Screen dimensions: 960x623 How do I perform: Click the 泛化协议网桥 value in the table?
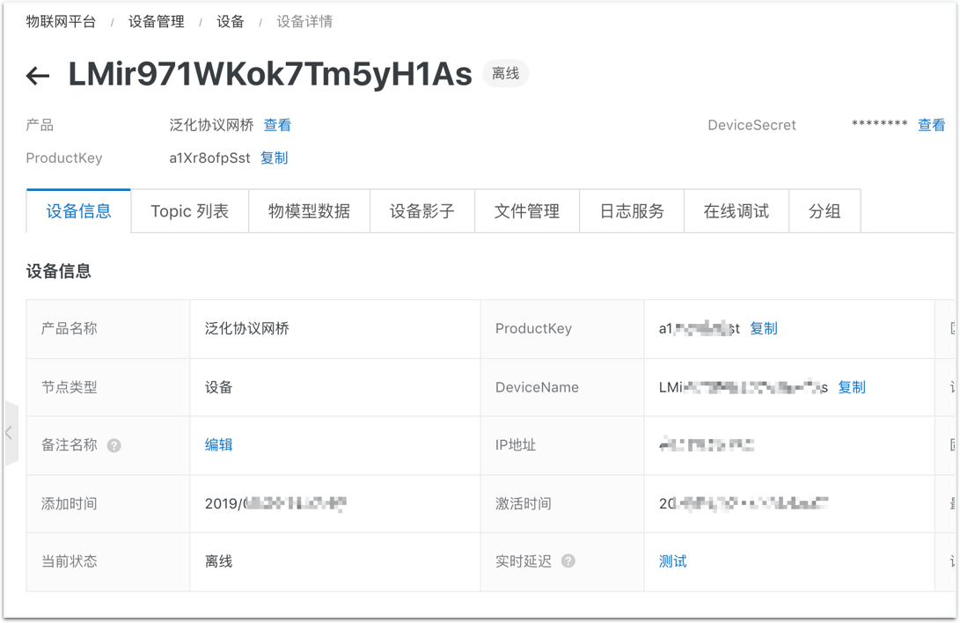(x=246, y=328)
